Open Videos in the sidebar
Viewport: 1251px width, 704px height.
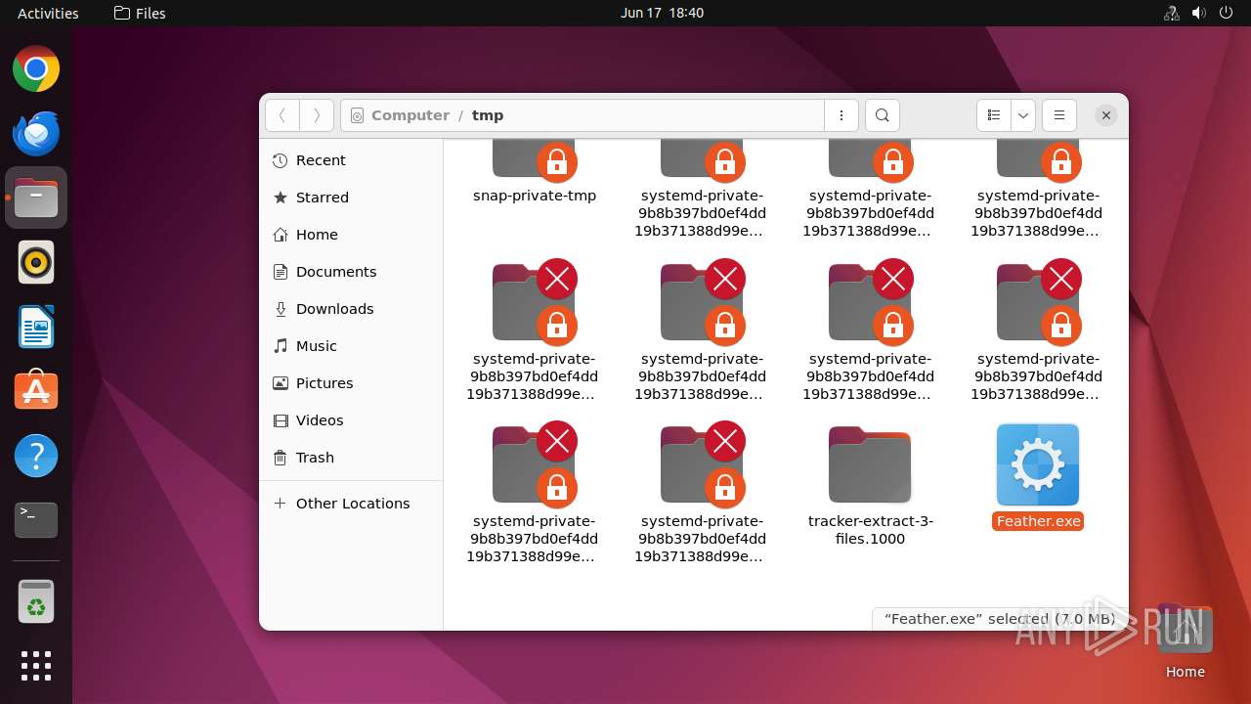pyautogui.click(x=351, y=420)
